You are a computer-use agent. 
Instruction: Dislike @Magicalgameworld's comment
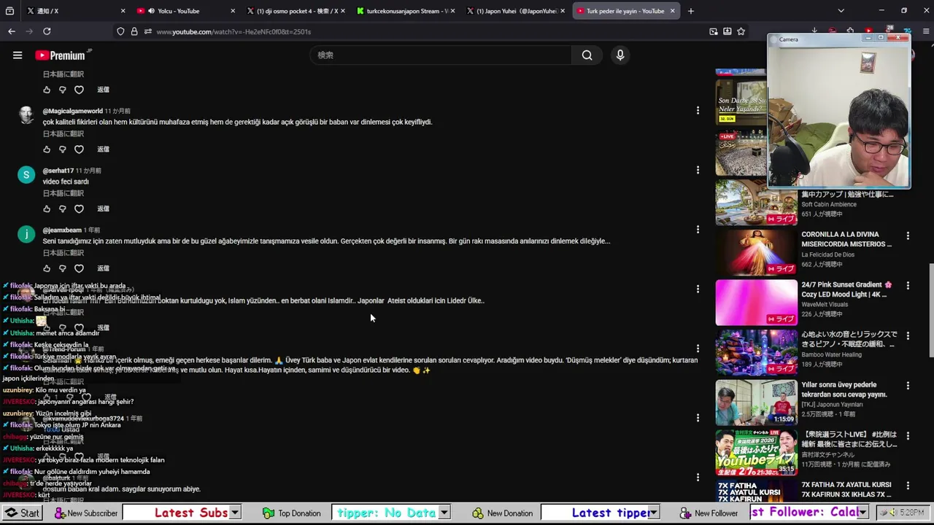(x=63, y=149)
